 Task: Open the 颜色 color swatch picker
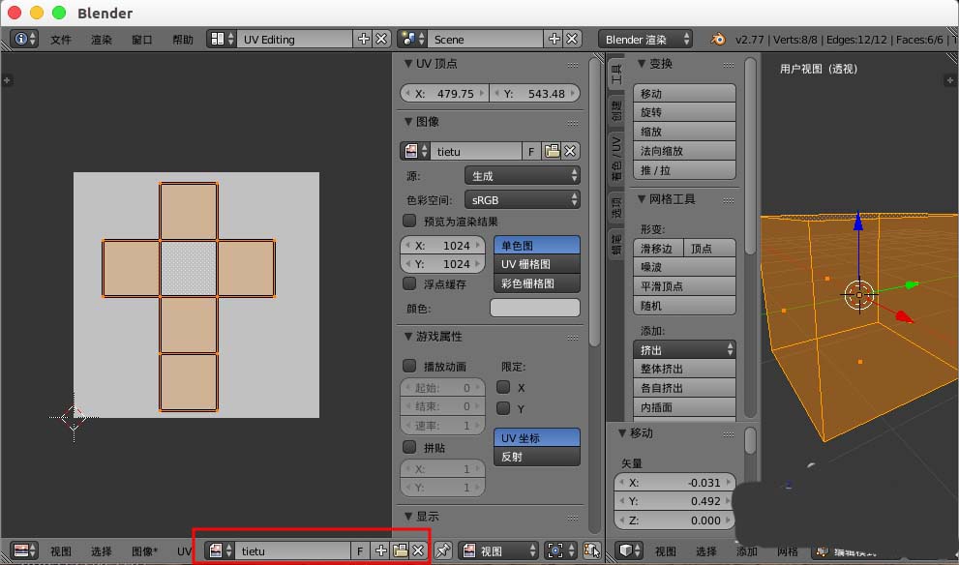click(x=536, y=307)
